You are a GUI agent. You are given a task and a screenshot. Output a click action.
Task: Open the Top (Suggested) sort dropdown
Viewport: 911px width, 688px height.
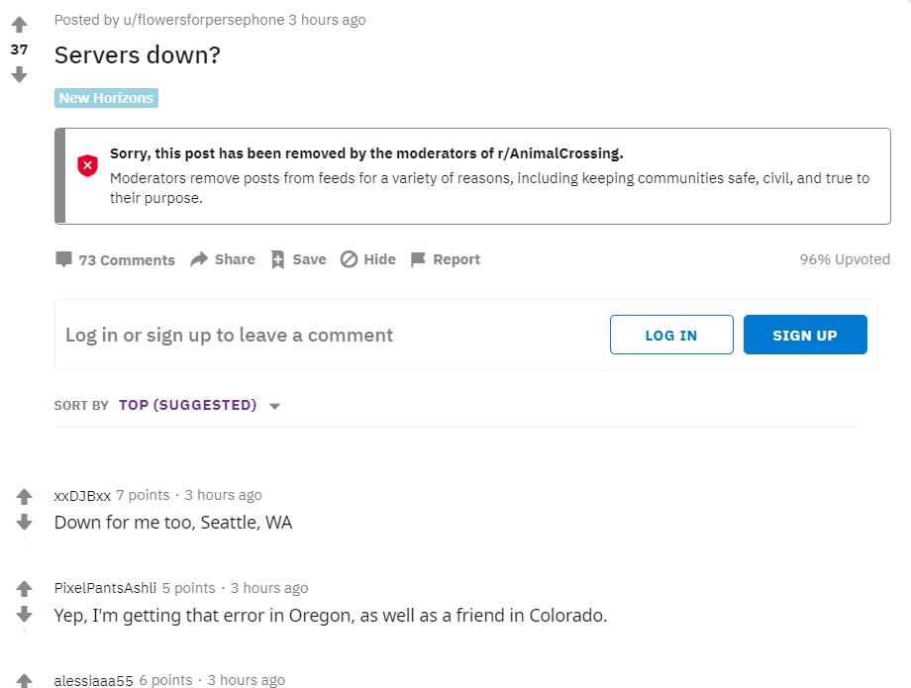coord(188,405)
